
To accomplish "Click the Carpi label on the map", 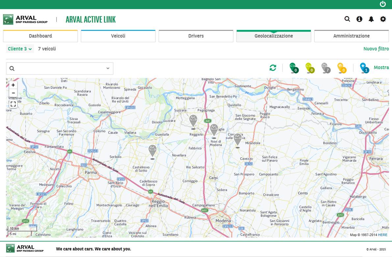I will pyautogui.click(x=213, y=178).
